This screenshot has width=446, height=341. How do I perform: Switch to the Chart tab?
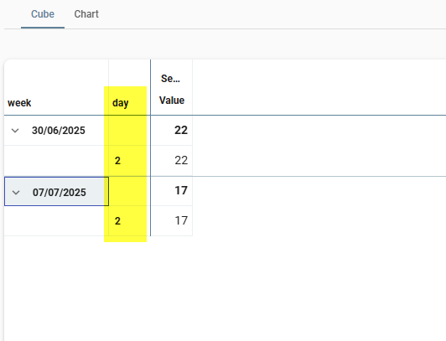click(86, 14)
